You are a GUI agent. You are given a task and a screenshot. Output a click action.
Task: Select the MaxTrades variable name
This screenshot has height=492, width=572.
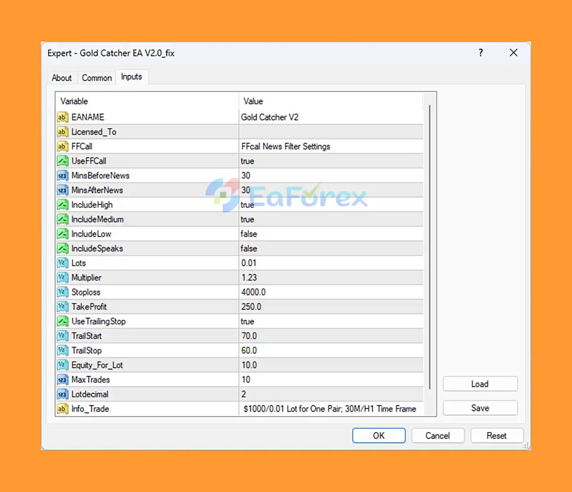click(91, 380)
